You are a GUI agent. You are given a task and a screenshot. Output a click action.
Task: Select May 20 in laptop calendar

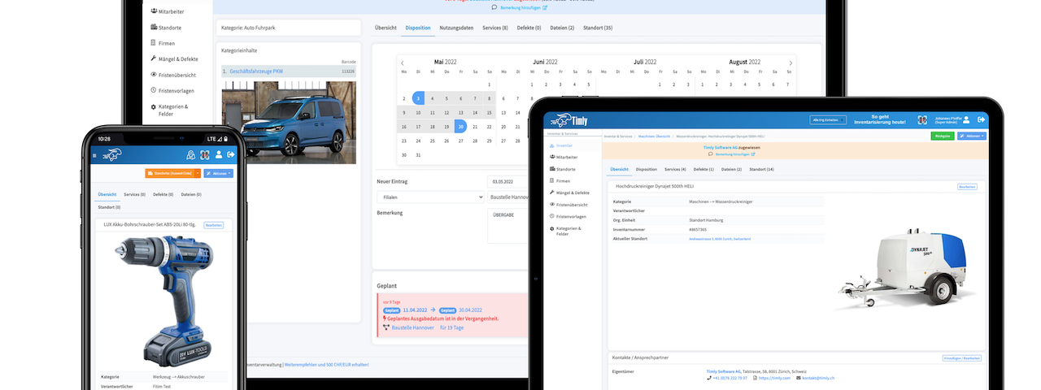point(460,126)
